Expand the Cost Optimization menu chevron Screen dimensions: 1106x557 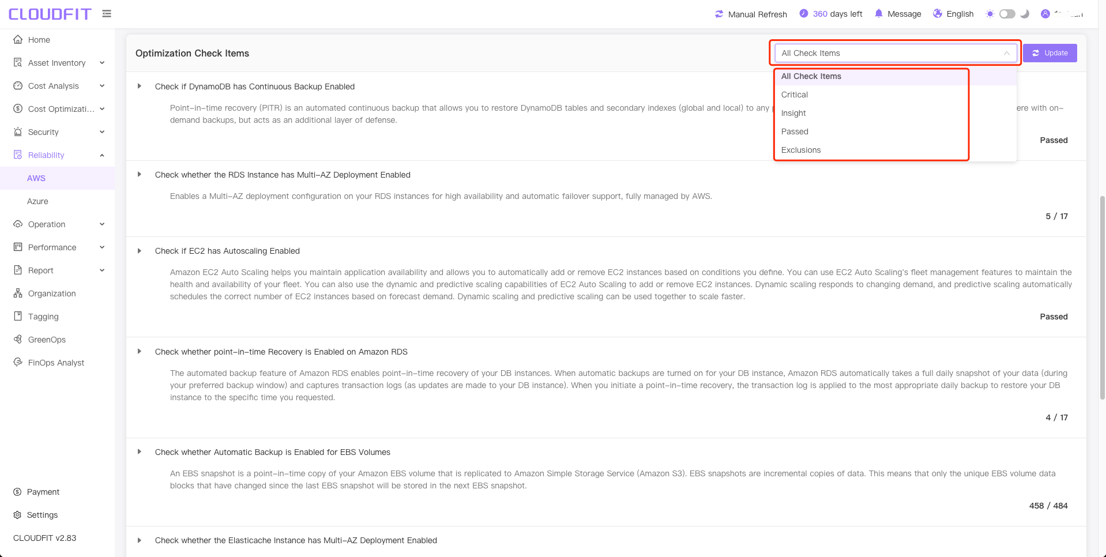[102, 109]
